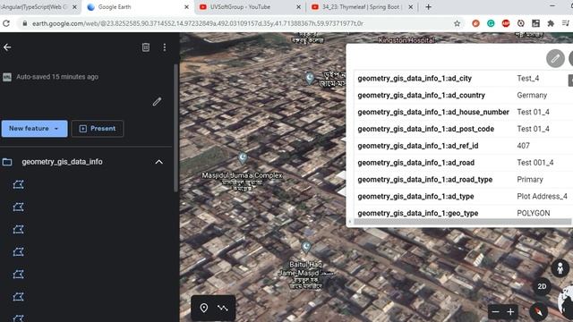Open the Adblock extension icon

pyautogui.click(x=506, y=23)
